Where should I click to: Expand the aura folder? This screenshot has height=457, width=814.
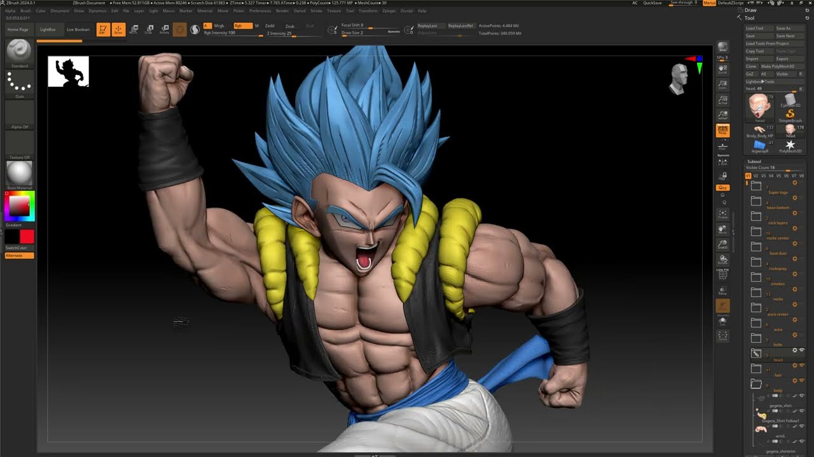(756, 323)
